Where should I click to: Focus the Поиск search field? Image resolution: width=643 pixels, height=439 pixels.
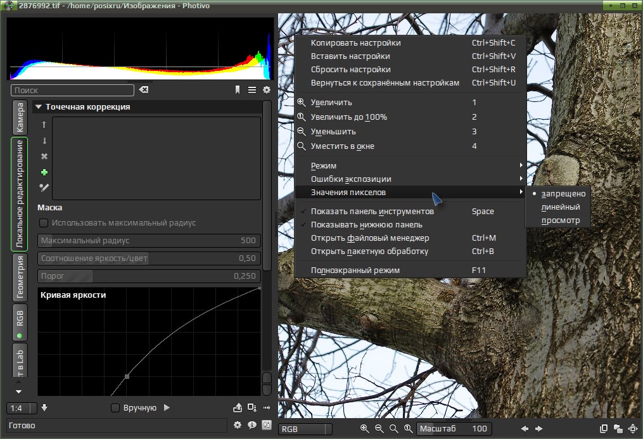click(x=72, y=90)
